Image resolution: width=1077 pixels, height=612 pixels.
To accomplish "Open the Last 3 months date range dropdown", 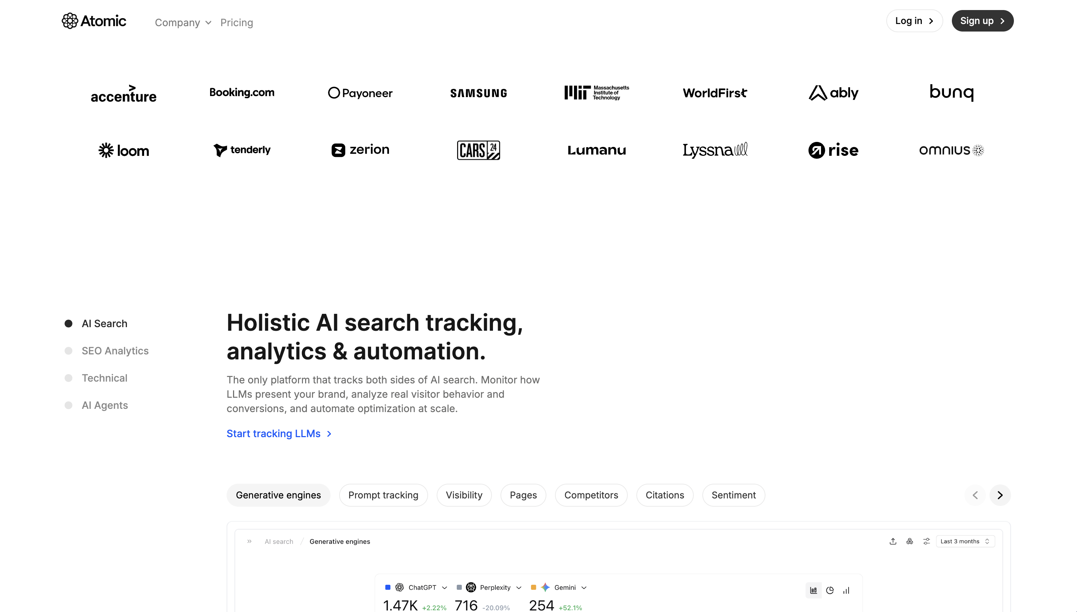I will point(965,541).
